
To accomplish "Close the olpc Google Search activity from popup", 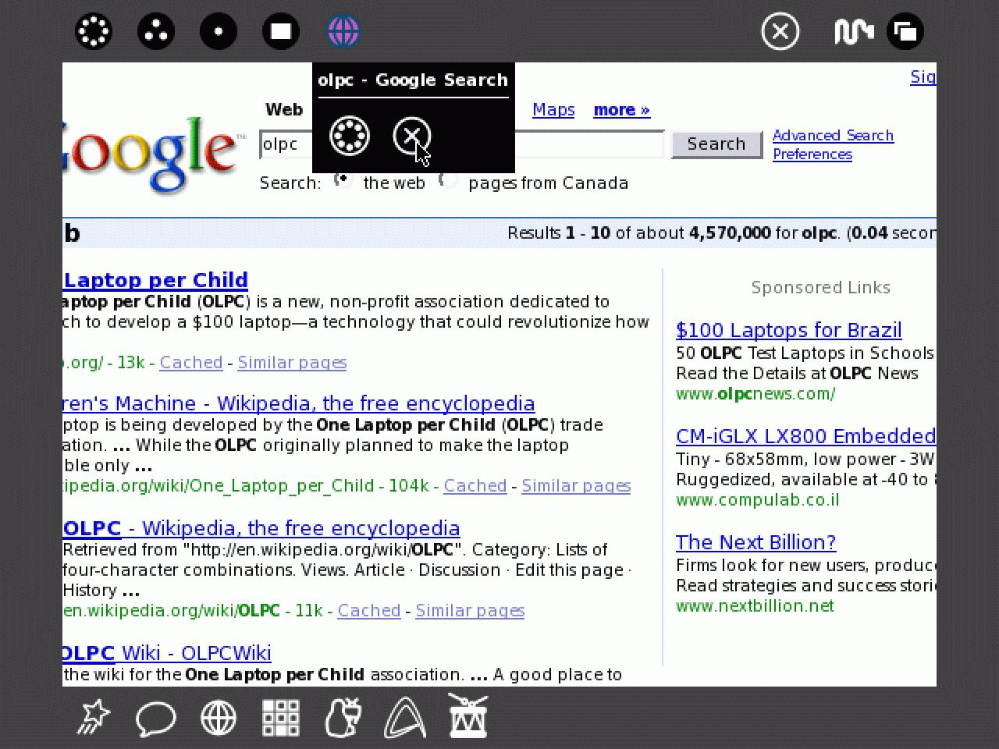I will [x=412, y=136].
